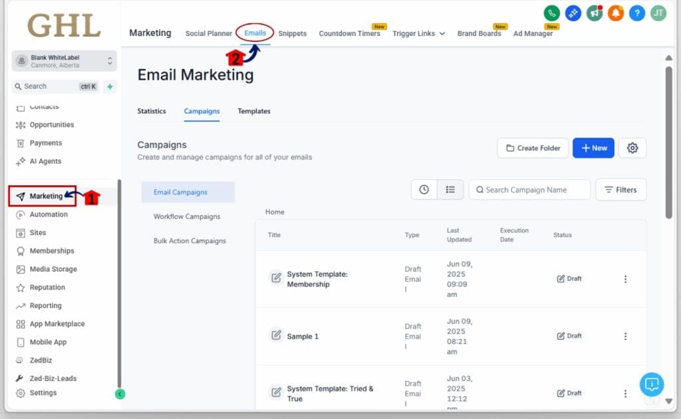Click the Title column header
The height and width of the screenshot is (419, 681).
point(274,235)
